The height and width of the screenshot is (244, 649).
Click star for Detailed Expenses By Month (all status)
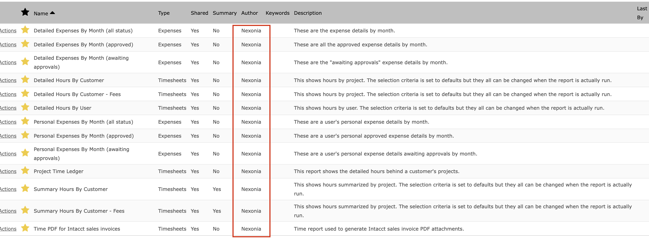coord(25,30)
